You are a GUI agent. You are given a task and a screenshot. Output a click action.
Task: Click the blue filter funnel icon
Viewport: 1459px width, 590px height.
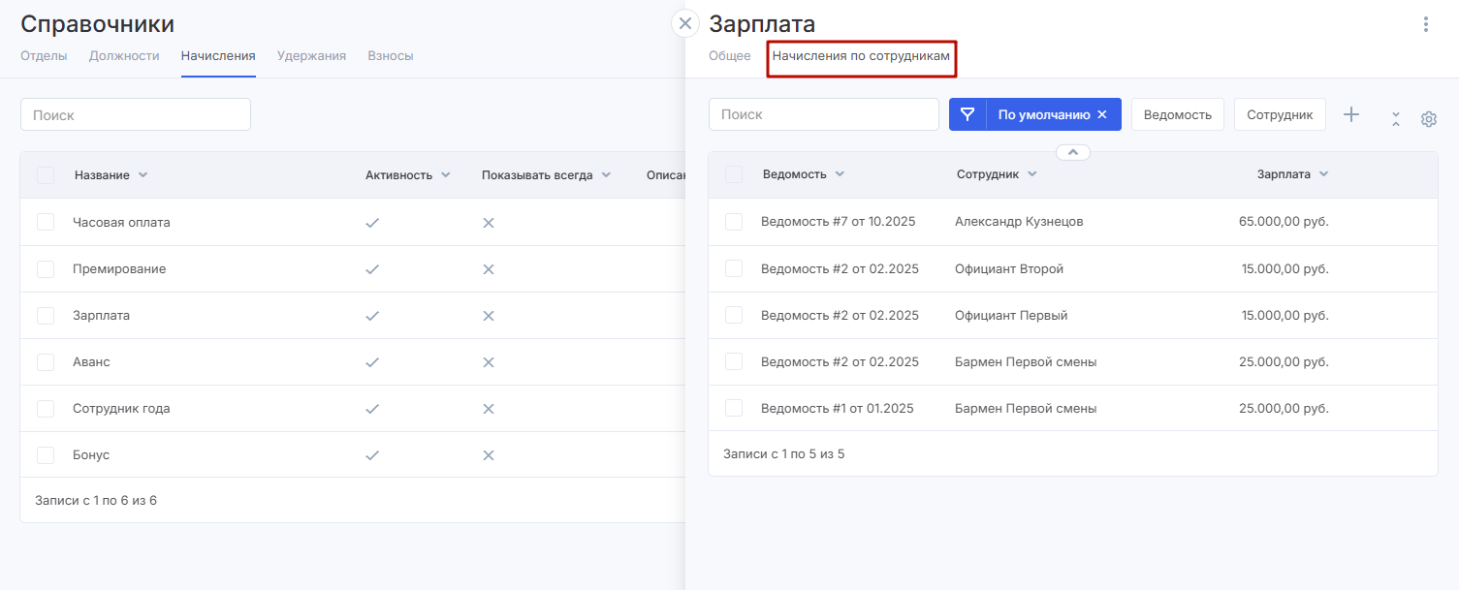pos(967,114)
